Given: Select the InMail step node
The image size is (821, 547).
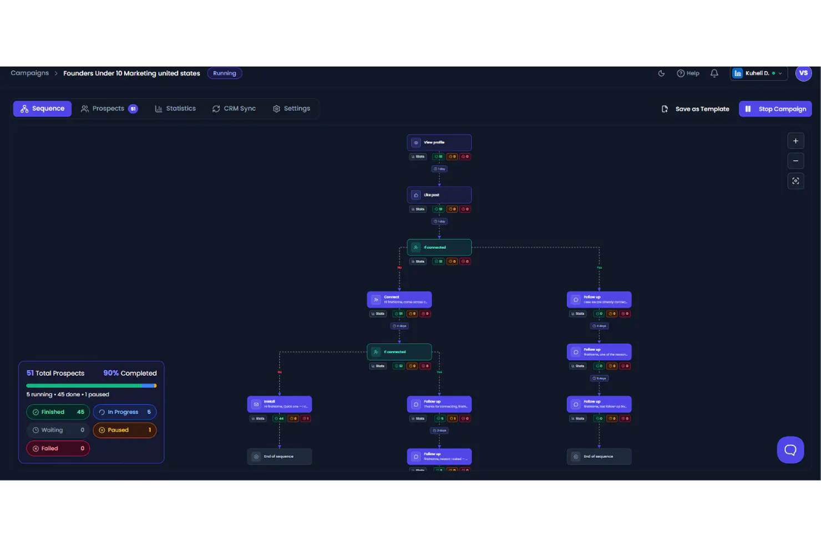Looking at the screenshot, I should 280,404.
